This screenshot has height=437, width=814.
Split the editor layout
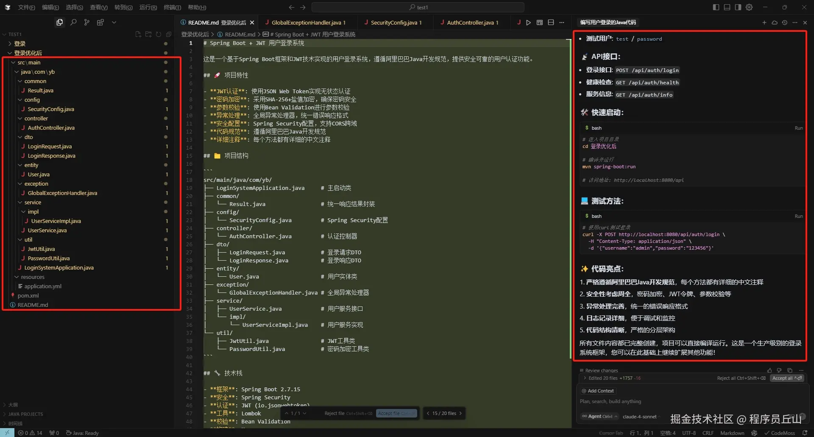coord(551,22)
